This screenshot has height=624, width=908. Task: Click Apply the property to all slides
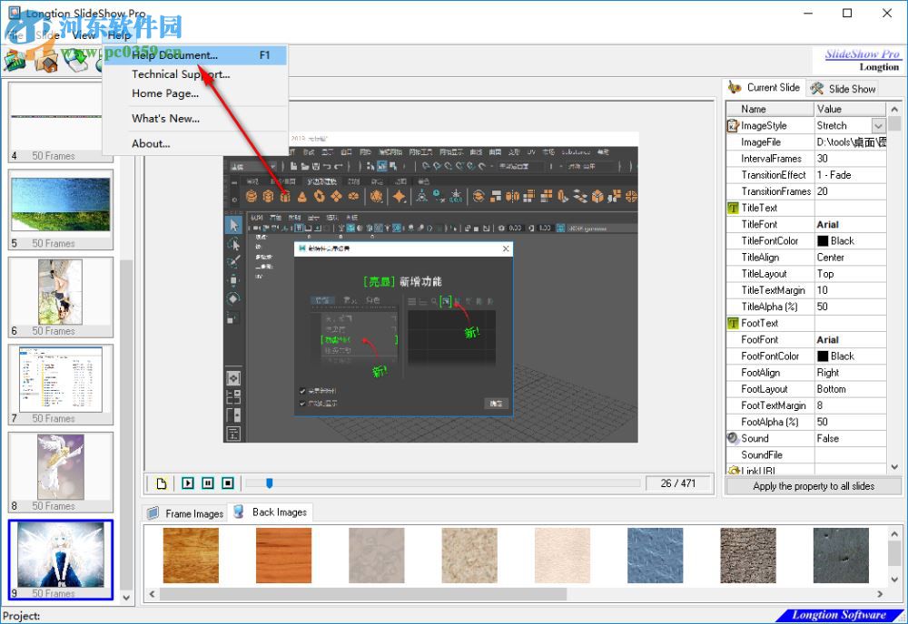(814, 486)
